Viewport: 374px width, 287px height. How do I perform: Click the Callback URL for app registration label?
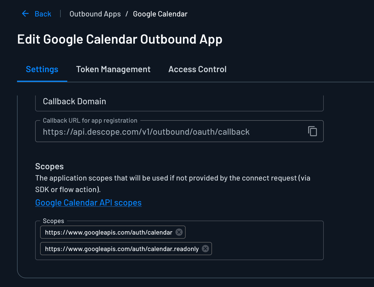point(90,121)
